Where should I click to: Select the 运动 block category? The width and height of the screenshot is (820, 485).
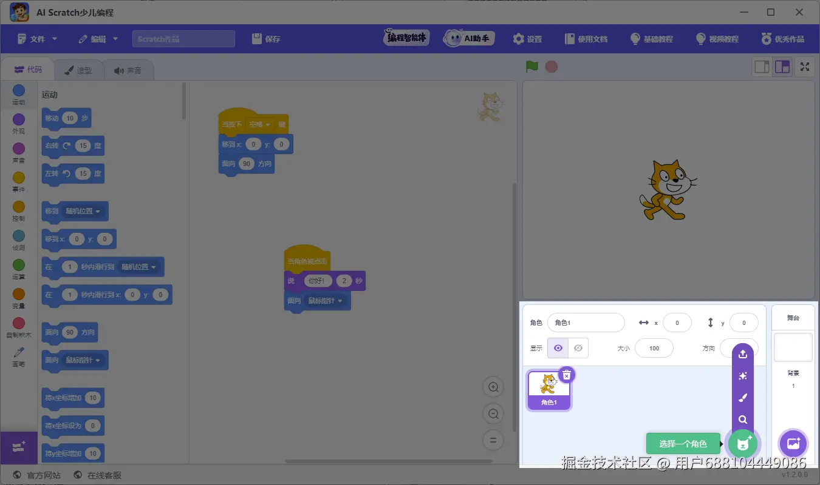point(19,95)
